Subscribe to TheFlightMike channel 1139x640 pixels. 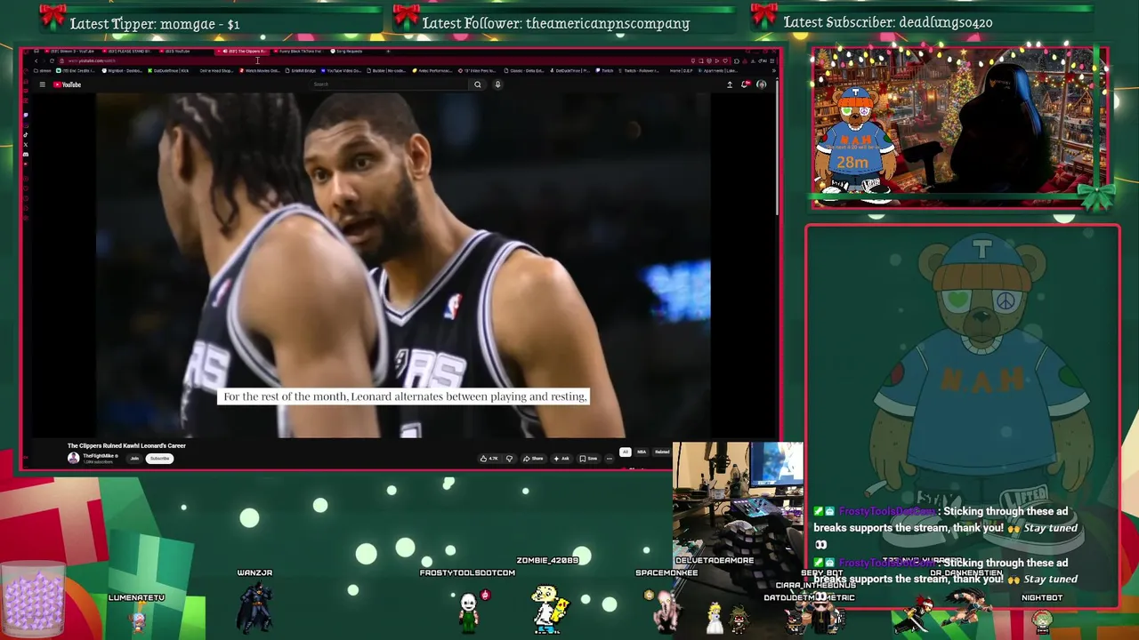(x=159, y=459)
